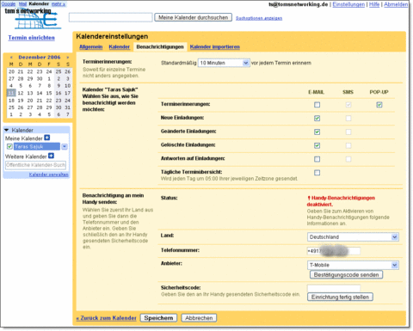
Task: Click the tom's networking logo
Action: 34,18
